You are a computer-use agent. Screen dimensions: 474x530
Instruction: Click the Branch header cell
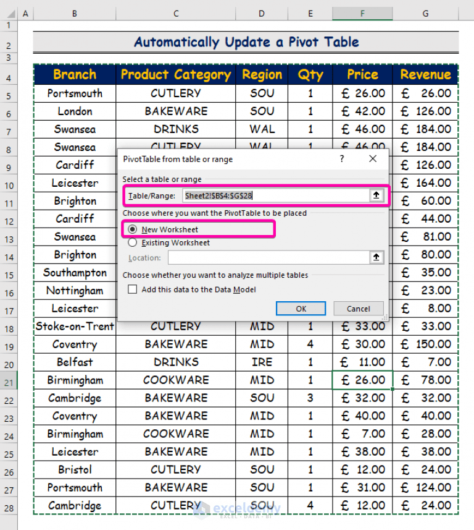tap(75, 74)
